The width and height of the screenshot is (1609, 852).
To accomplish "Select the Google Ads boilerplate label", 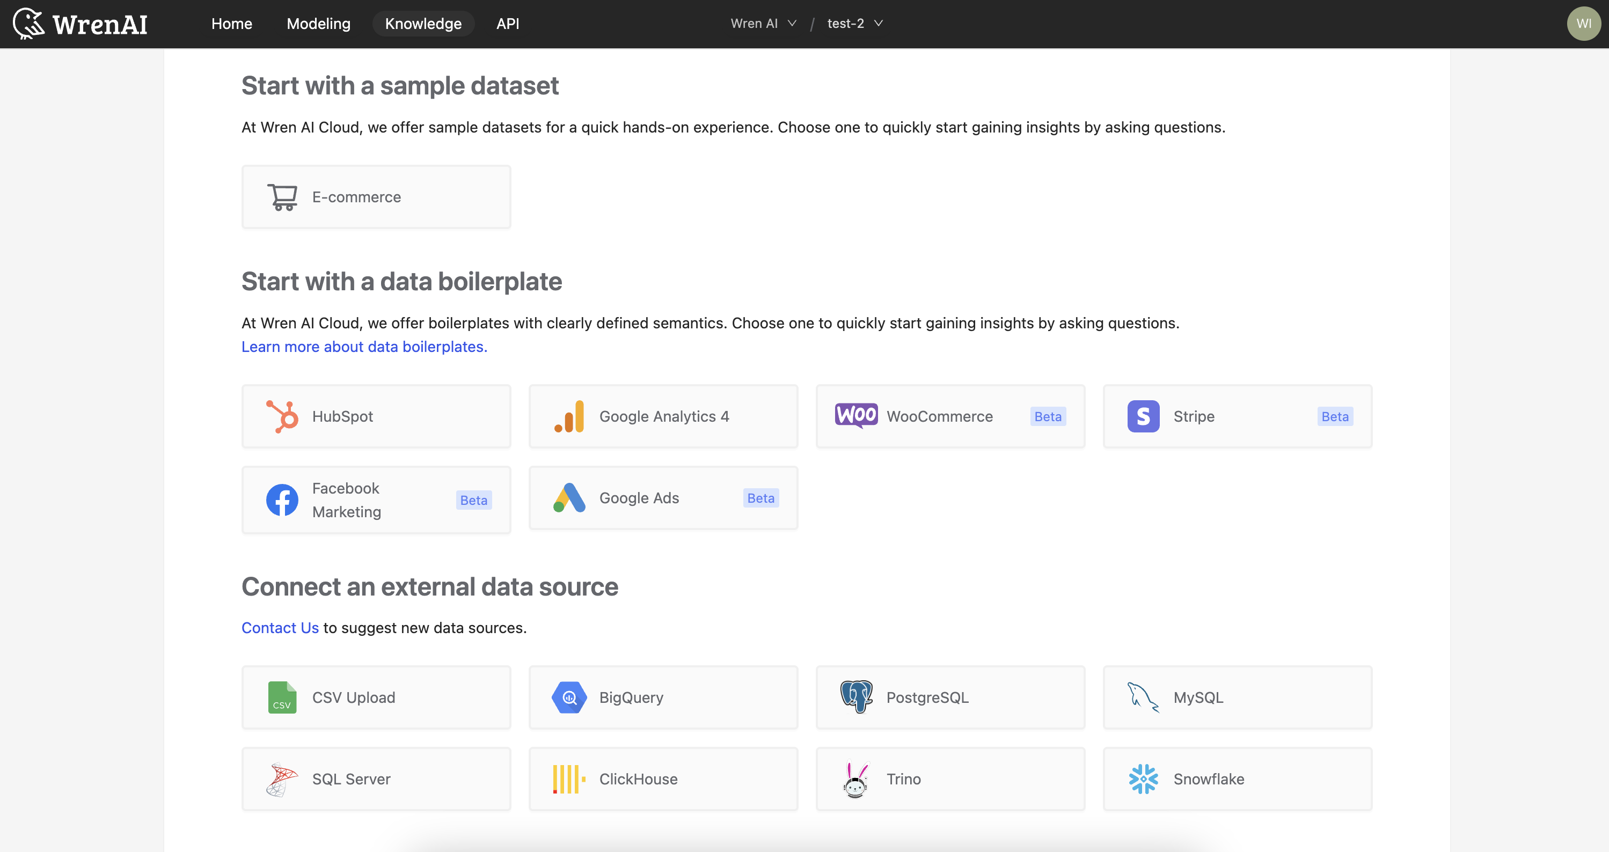I will tap(639, 498).
